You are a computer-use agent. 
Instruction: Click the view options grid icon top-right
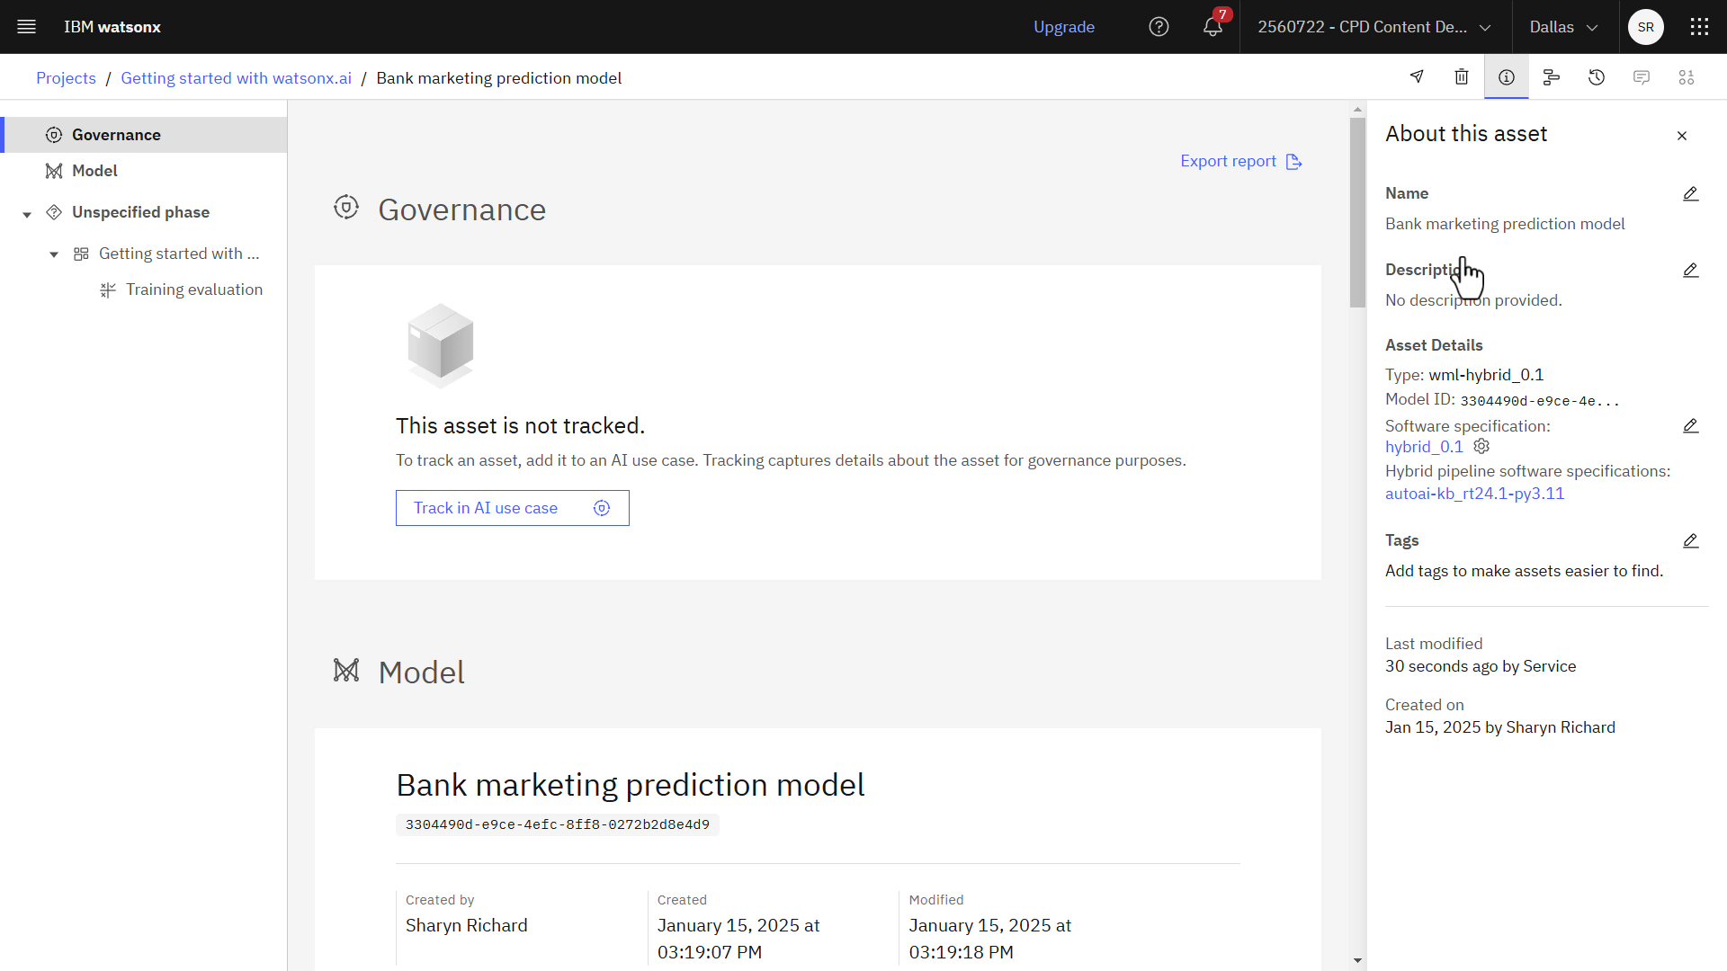(1698, 26)
